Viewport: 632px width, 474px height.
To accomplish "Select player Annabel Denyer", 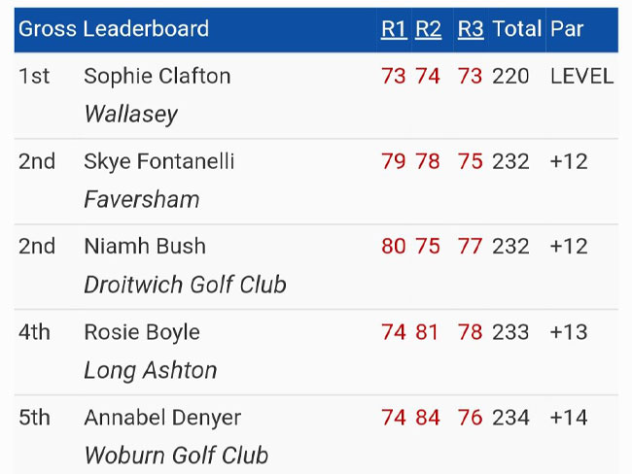I will click(x=162, y=418).
